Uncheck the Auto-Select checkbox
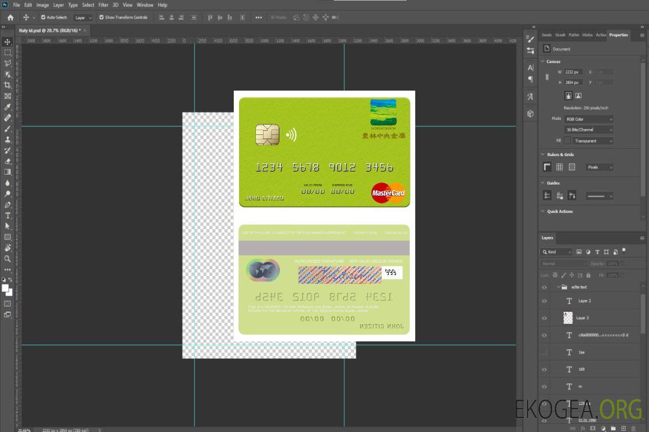Screen dimensions: 649x432 (x=43, y=17)
